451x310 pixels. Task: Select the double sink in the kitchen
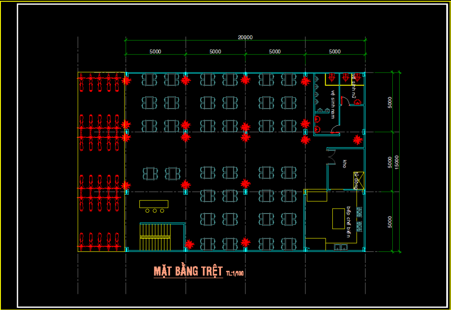point(341,247)
